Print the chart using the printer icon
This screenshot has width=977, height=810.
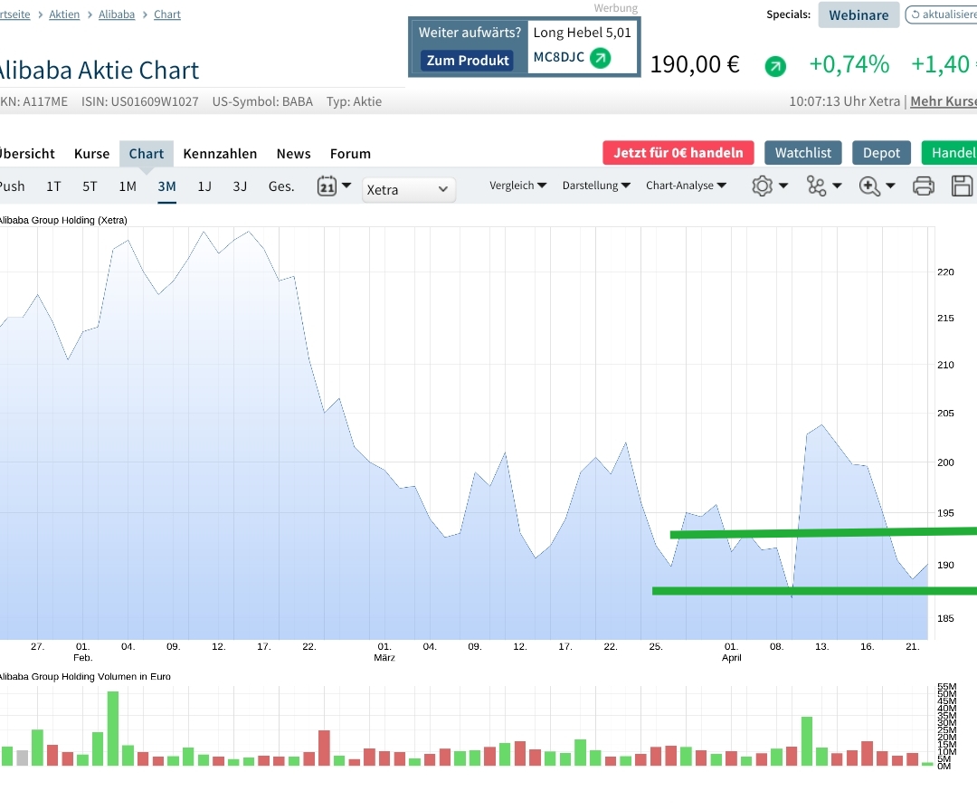click(924, 186)
